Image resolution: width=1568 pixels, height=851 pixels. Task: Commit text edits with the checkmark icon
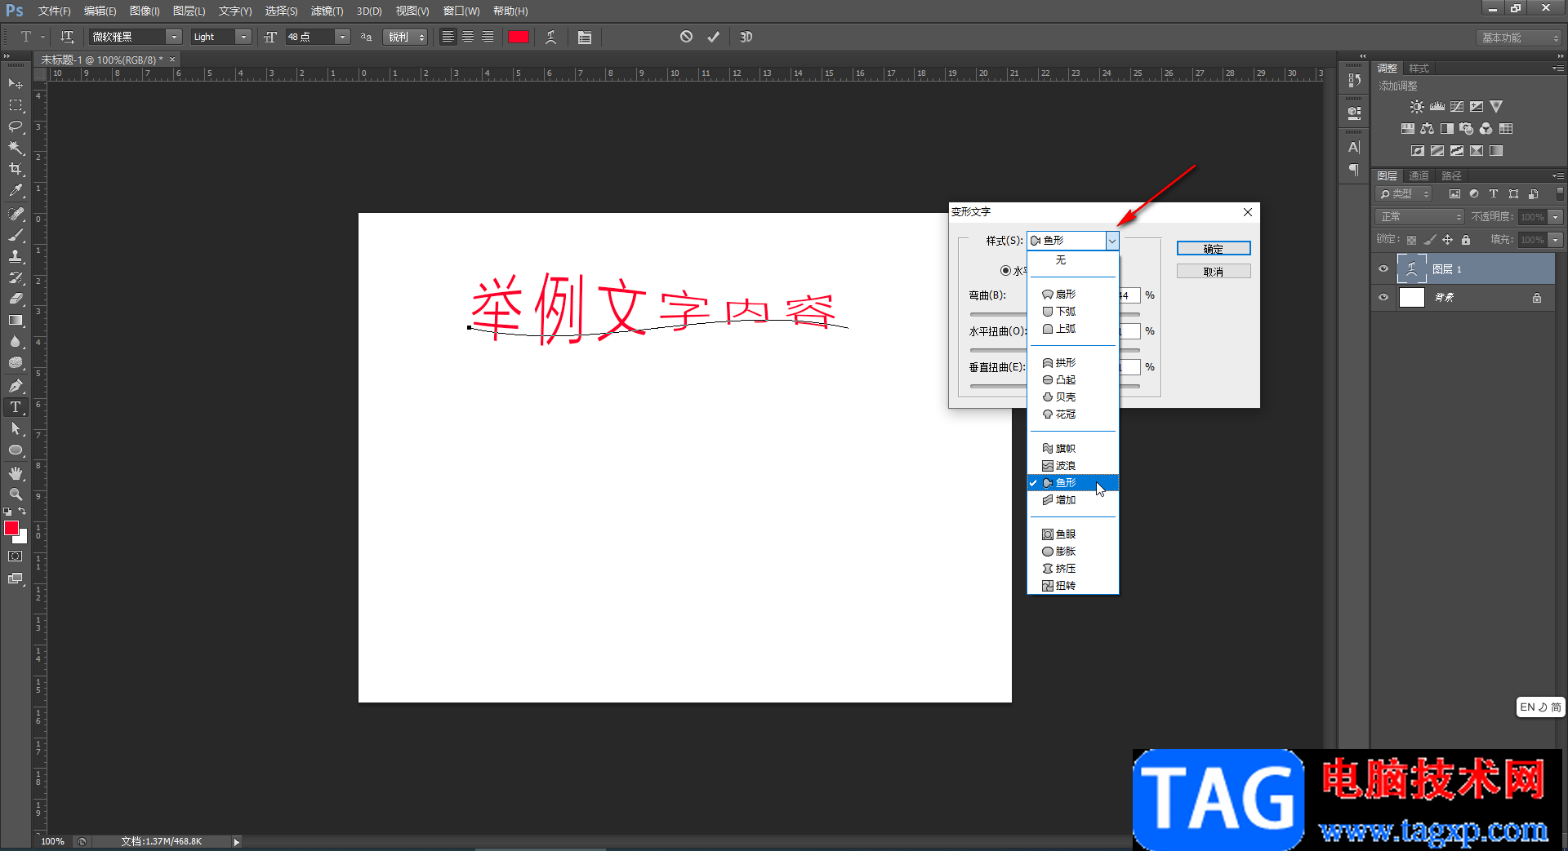pos(714,37)
